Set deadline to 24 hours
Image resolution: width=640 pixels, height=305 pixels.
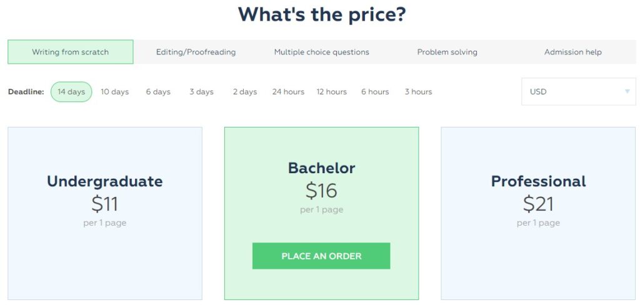288,92
